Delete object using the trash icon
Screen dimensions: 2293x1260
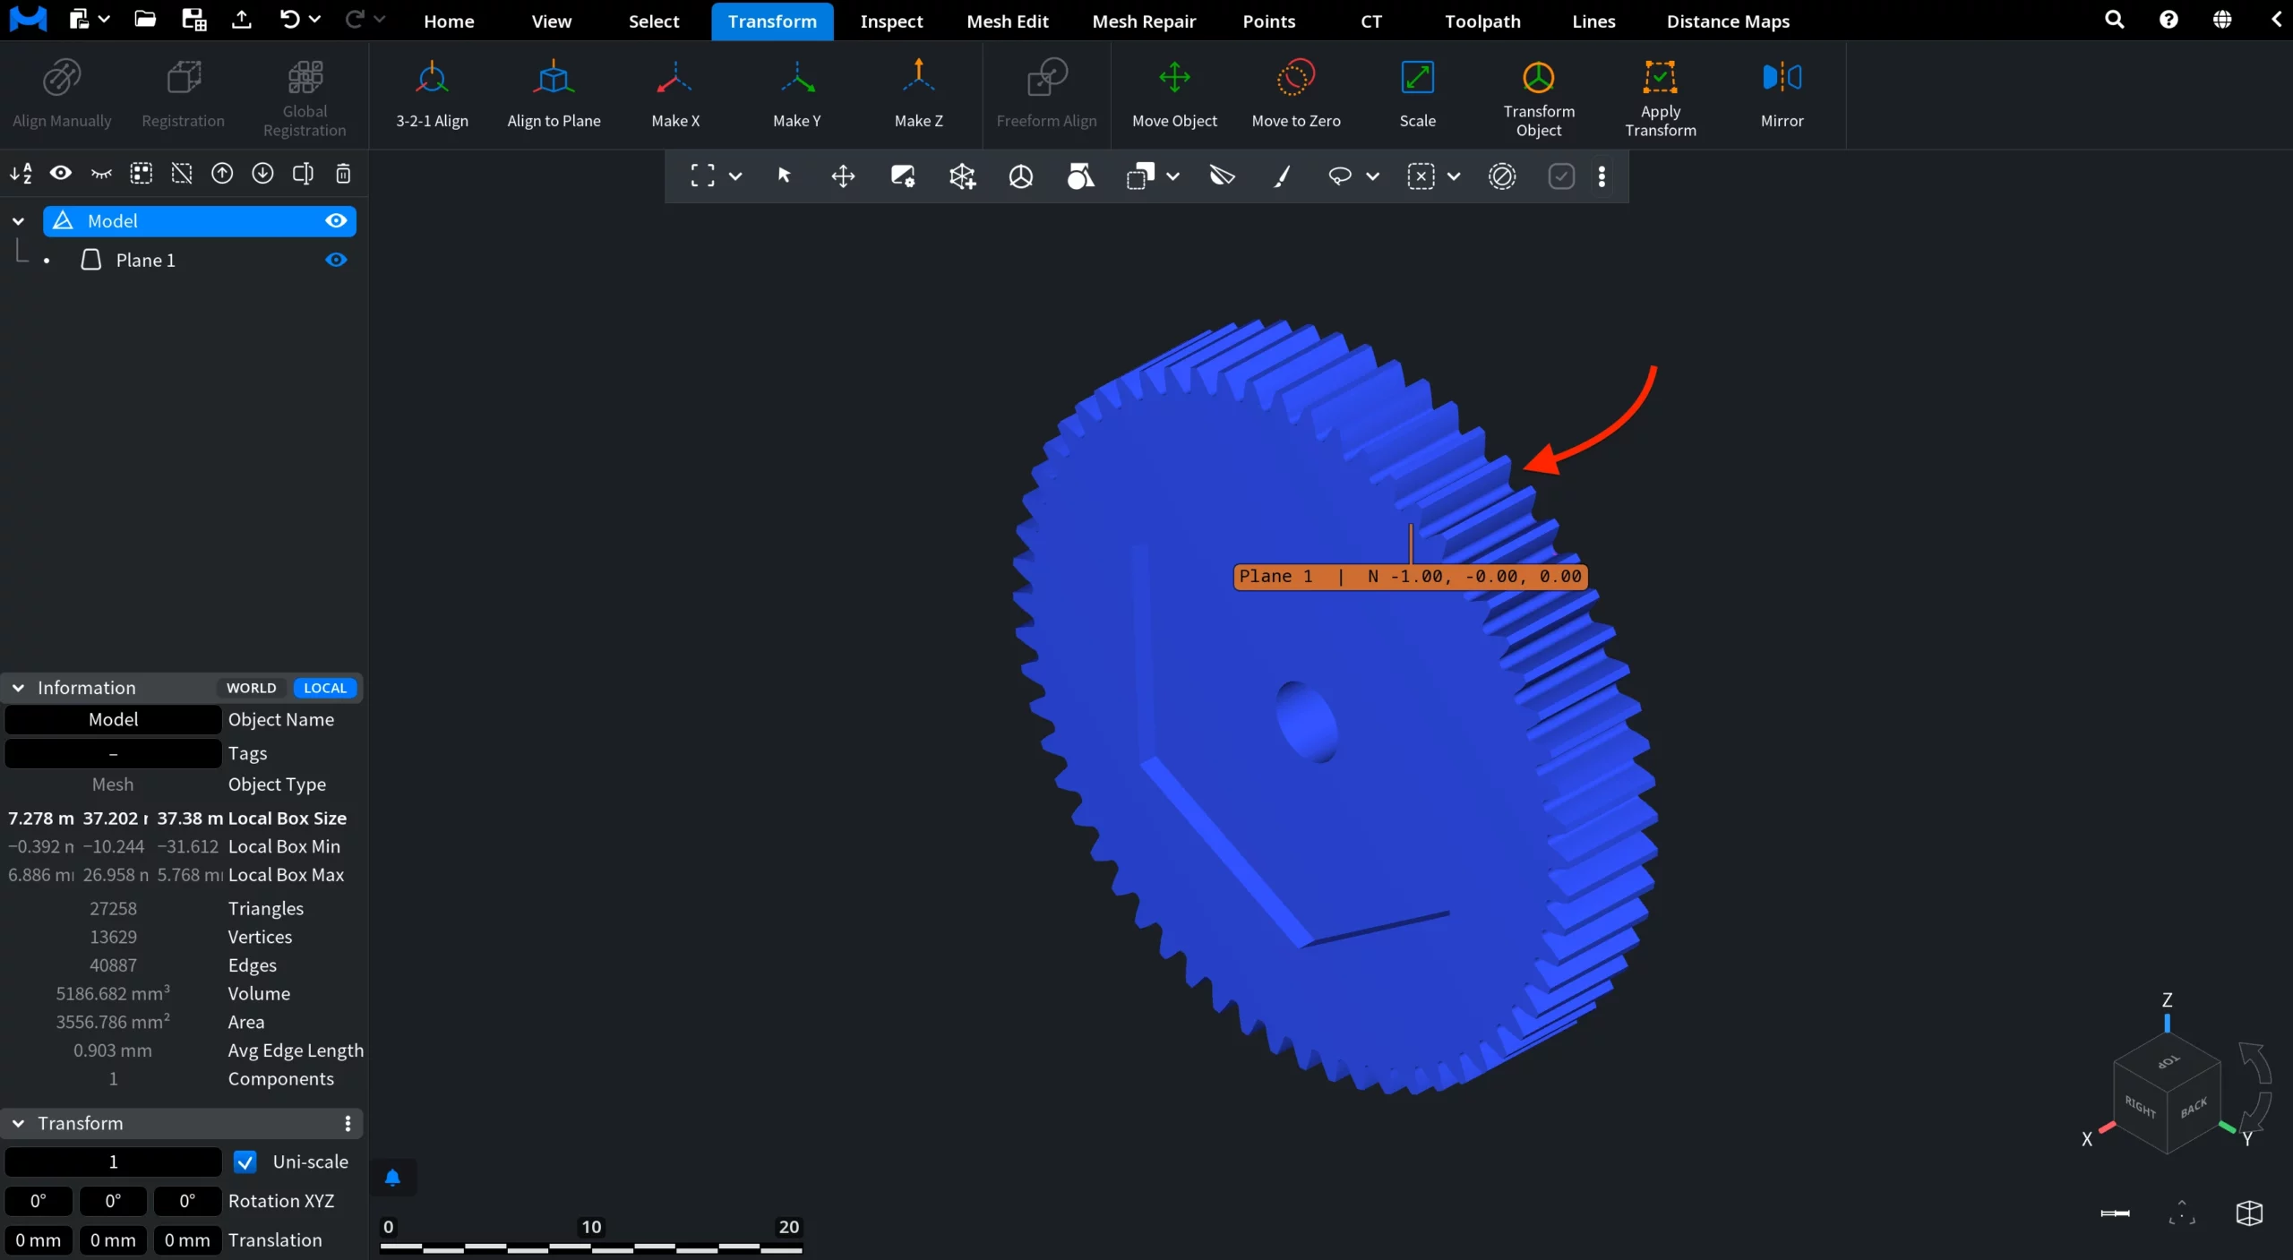coord(343,174)
